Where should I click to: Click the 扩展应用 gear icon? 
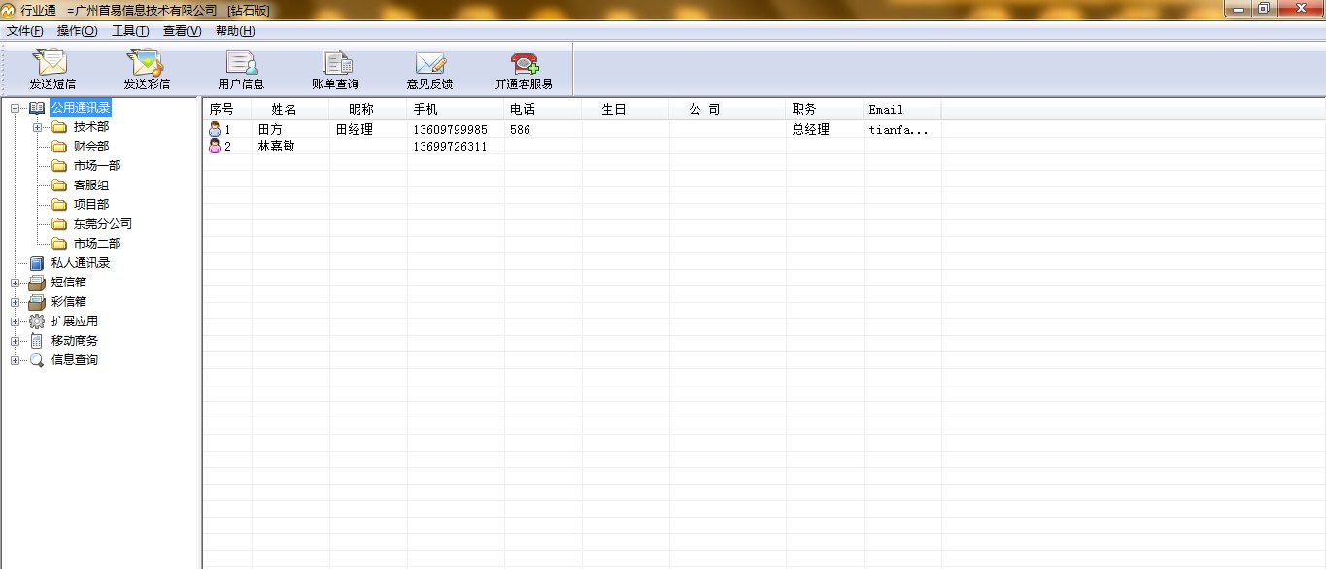[37, 321]
